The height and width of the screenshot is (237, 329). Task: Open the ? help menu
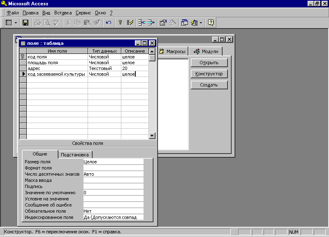111,13
